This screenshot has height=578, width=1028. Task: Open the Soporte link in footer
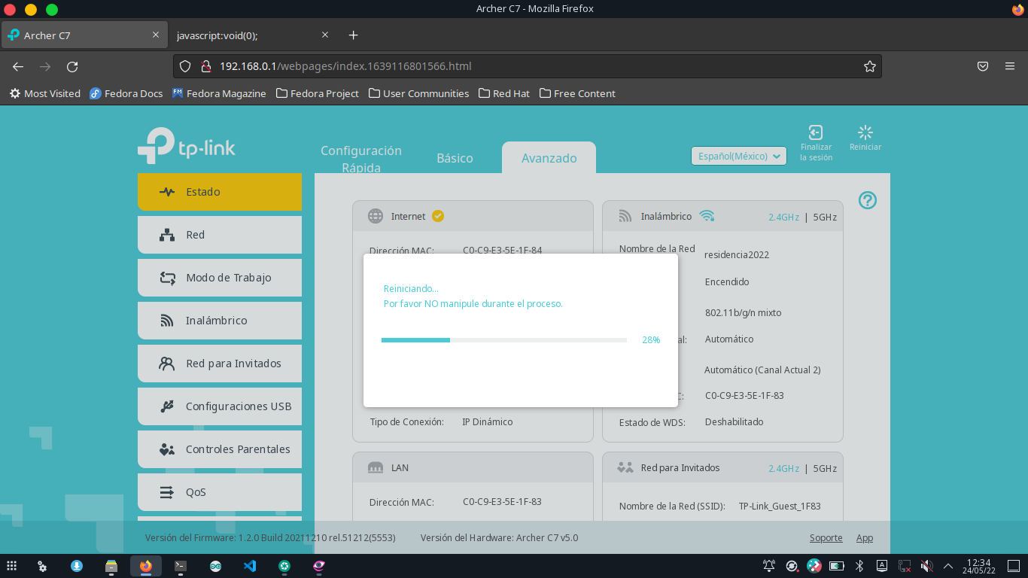pyautogui.click(x=826, y=537)
